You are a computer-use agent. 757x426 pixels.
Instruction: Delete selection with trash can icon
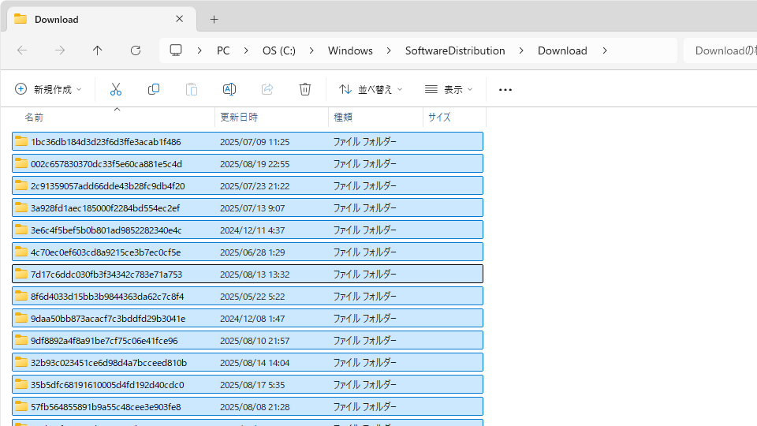coord(305,89)
